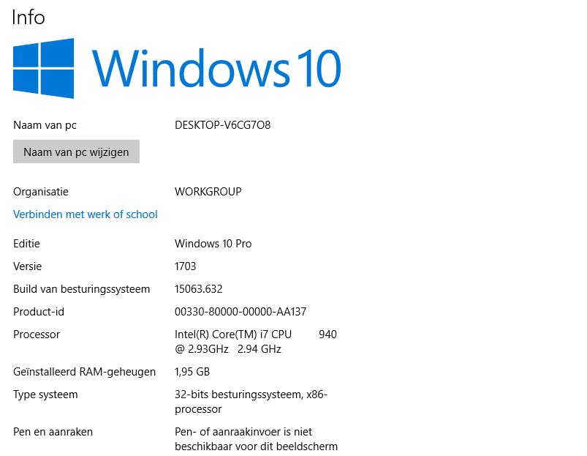Select '32-bits besturingssysteem, x86-' text
Image resolution: width=587 pixels, height=456 pixels.
coord(251,395)
